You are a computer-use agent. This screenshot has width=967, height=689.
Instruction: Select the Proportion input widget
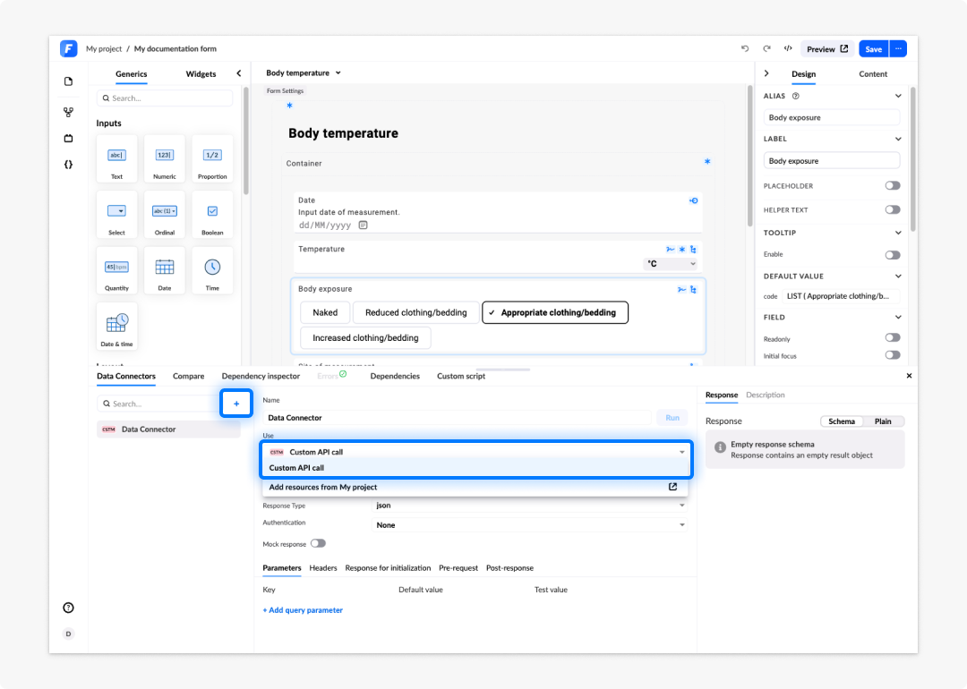click(212, 159)
